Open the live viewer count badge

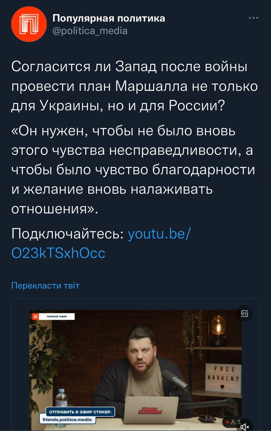pyautogui.click(x=233, y=422)
